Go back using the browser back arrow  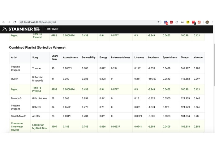click(4, 22)
